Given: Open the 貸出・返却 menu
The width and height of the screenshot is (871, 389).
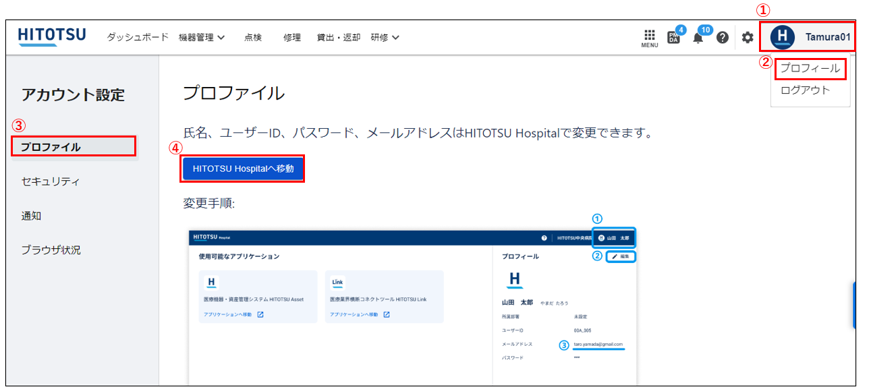Looking at the screenshot, I should [338, 37].
